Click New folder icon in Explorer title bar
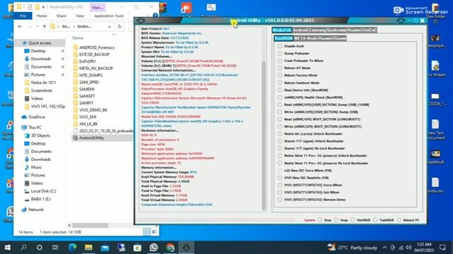 [38, 7]
